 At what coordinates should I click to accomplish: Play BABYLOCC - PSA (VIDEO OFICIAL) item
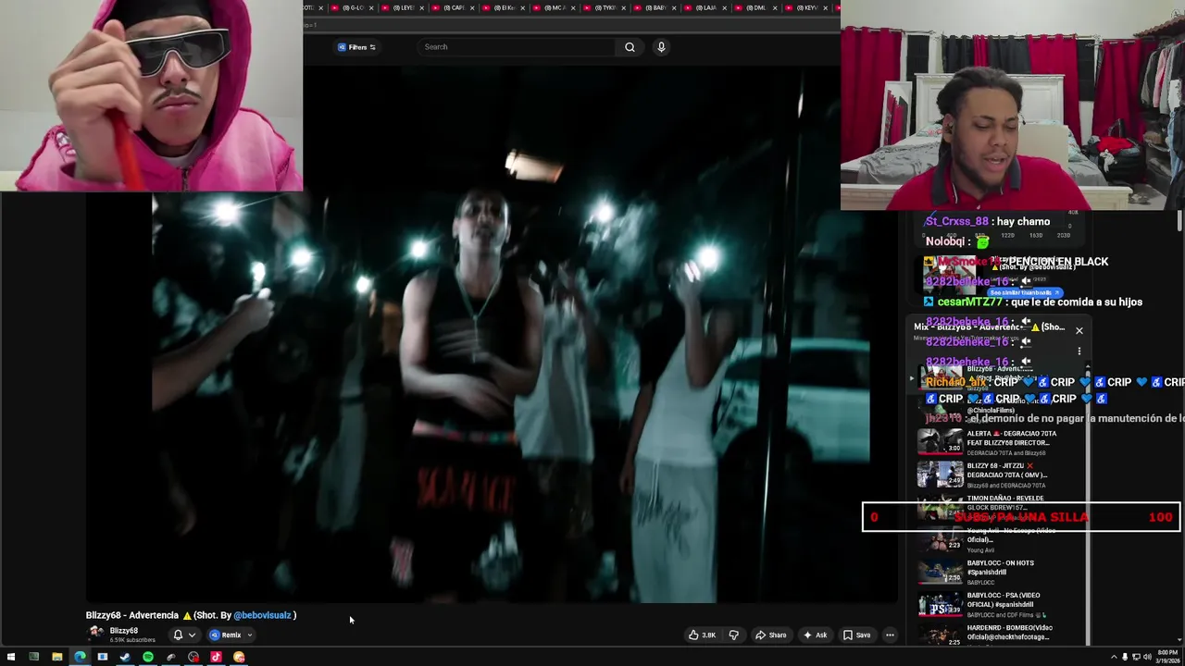pyautogui.click(x=1000, y=604)
